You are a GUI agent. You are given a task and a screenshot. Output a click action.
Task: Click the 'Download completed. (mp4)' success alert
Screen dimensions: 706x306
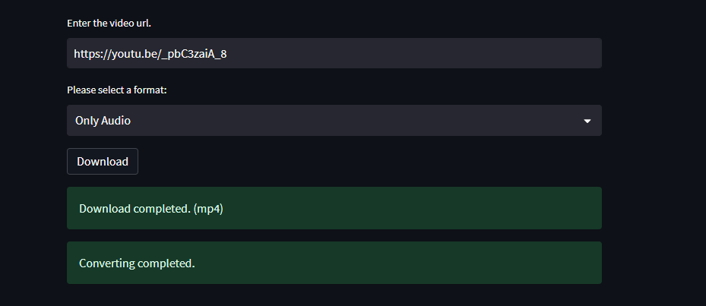334,208
